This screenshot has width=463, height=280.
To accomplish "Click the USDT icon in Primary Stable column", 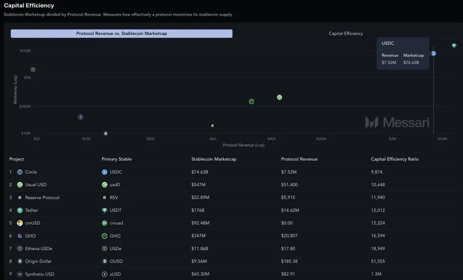I will (105, 211).
